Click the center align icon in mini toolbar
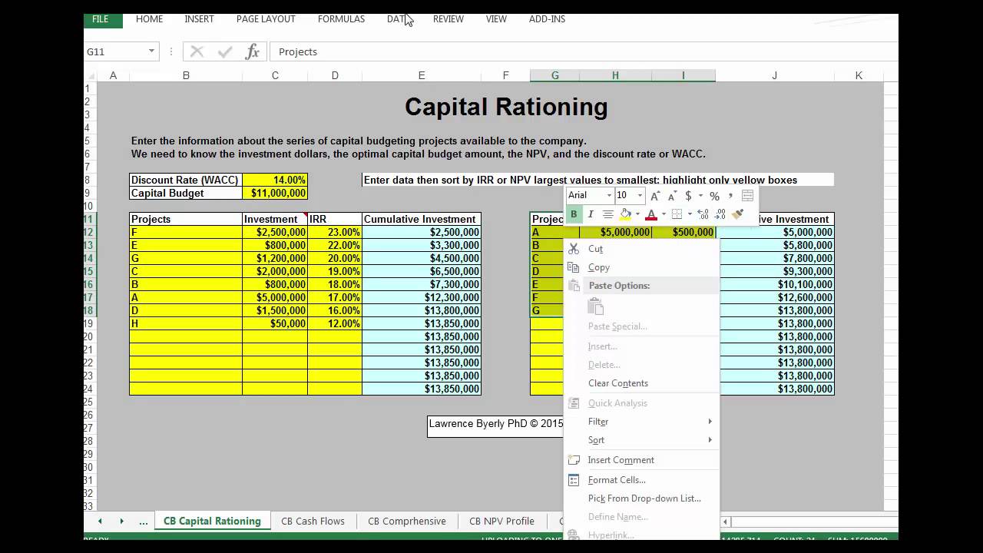Screen dimensions: 983x553 click(x=608, y=214)
